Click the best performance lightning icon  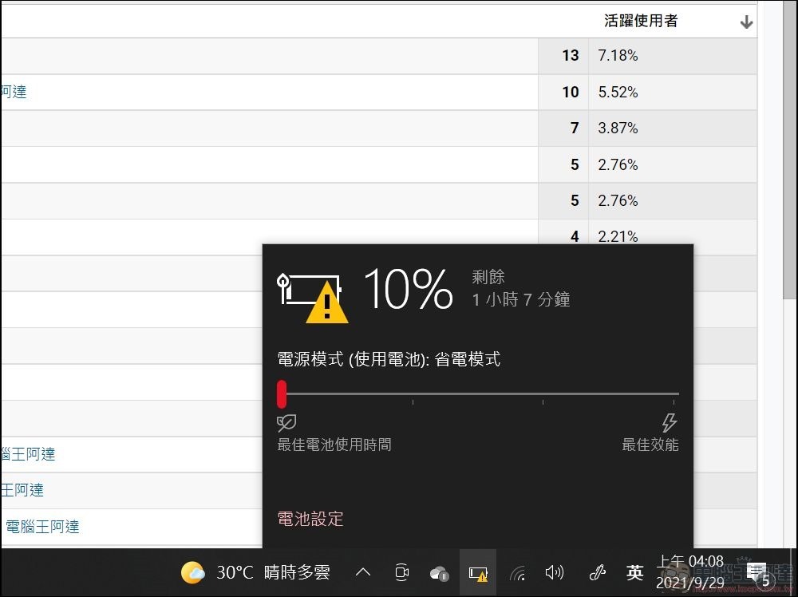669,422
